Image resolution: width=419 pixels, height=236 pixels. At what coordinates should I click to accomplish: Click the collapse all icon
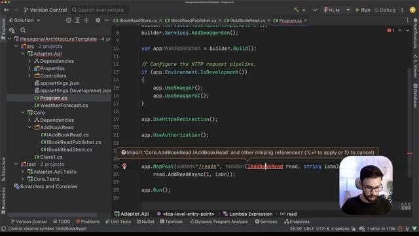click(x=86, y=20)
